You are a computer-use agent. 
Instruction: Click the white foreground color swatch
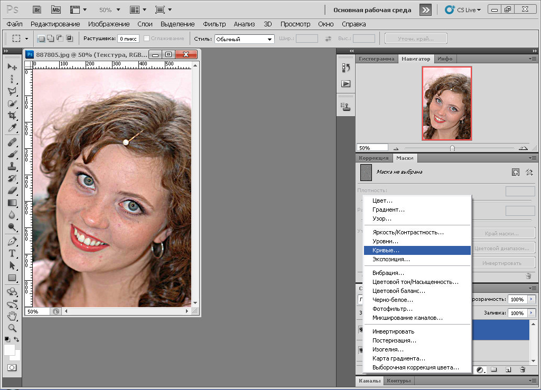tap(10, 350)
